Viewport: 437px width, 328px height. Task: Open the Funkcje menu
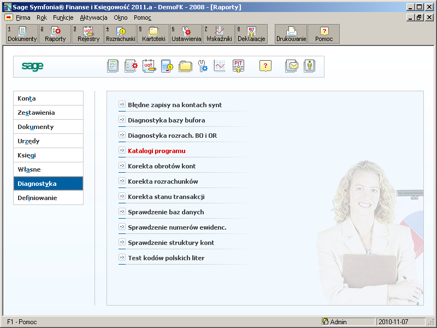tap(63, 17)
